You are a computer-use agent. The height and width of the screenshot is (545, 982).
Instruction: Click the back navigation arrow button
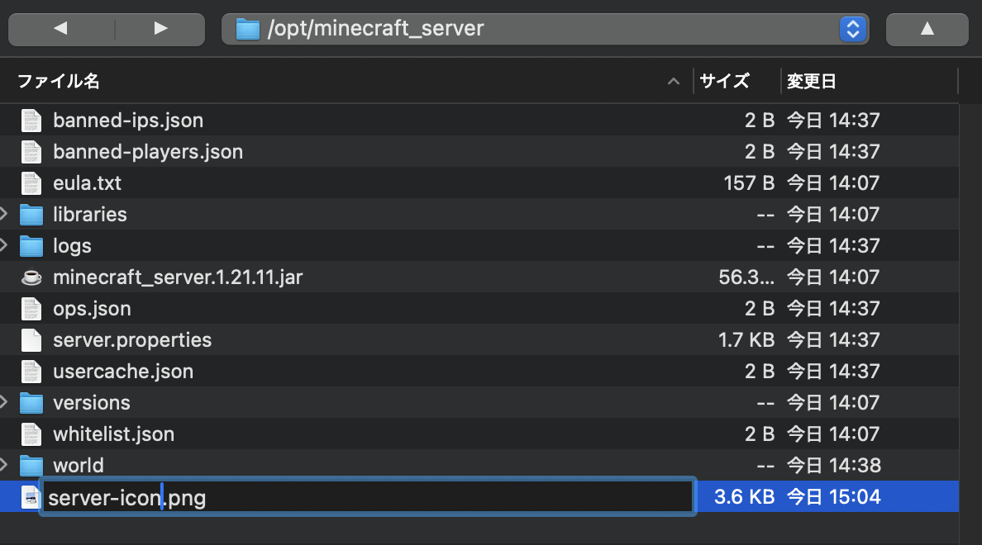coord(60,29)
